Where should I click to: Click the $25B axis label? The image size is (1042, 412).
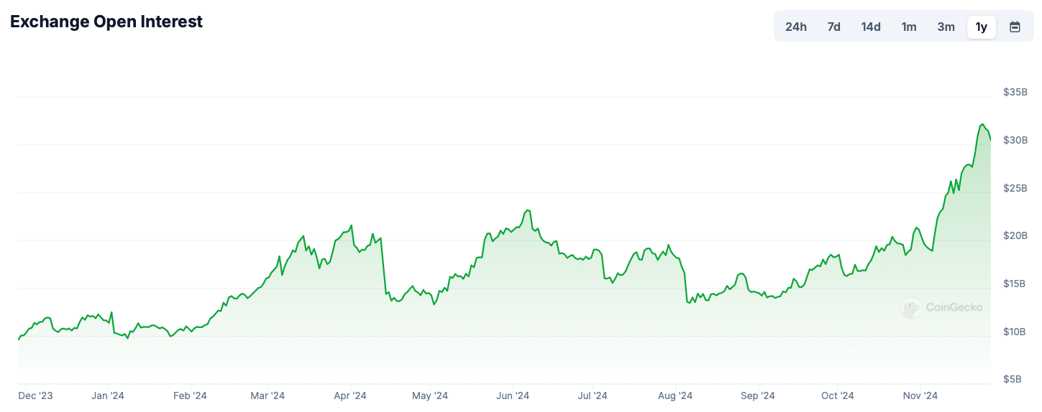point(1015,188)
